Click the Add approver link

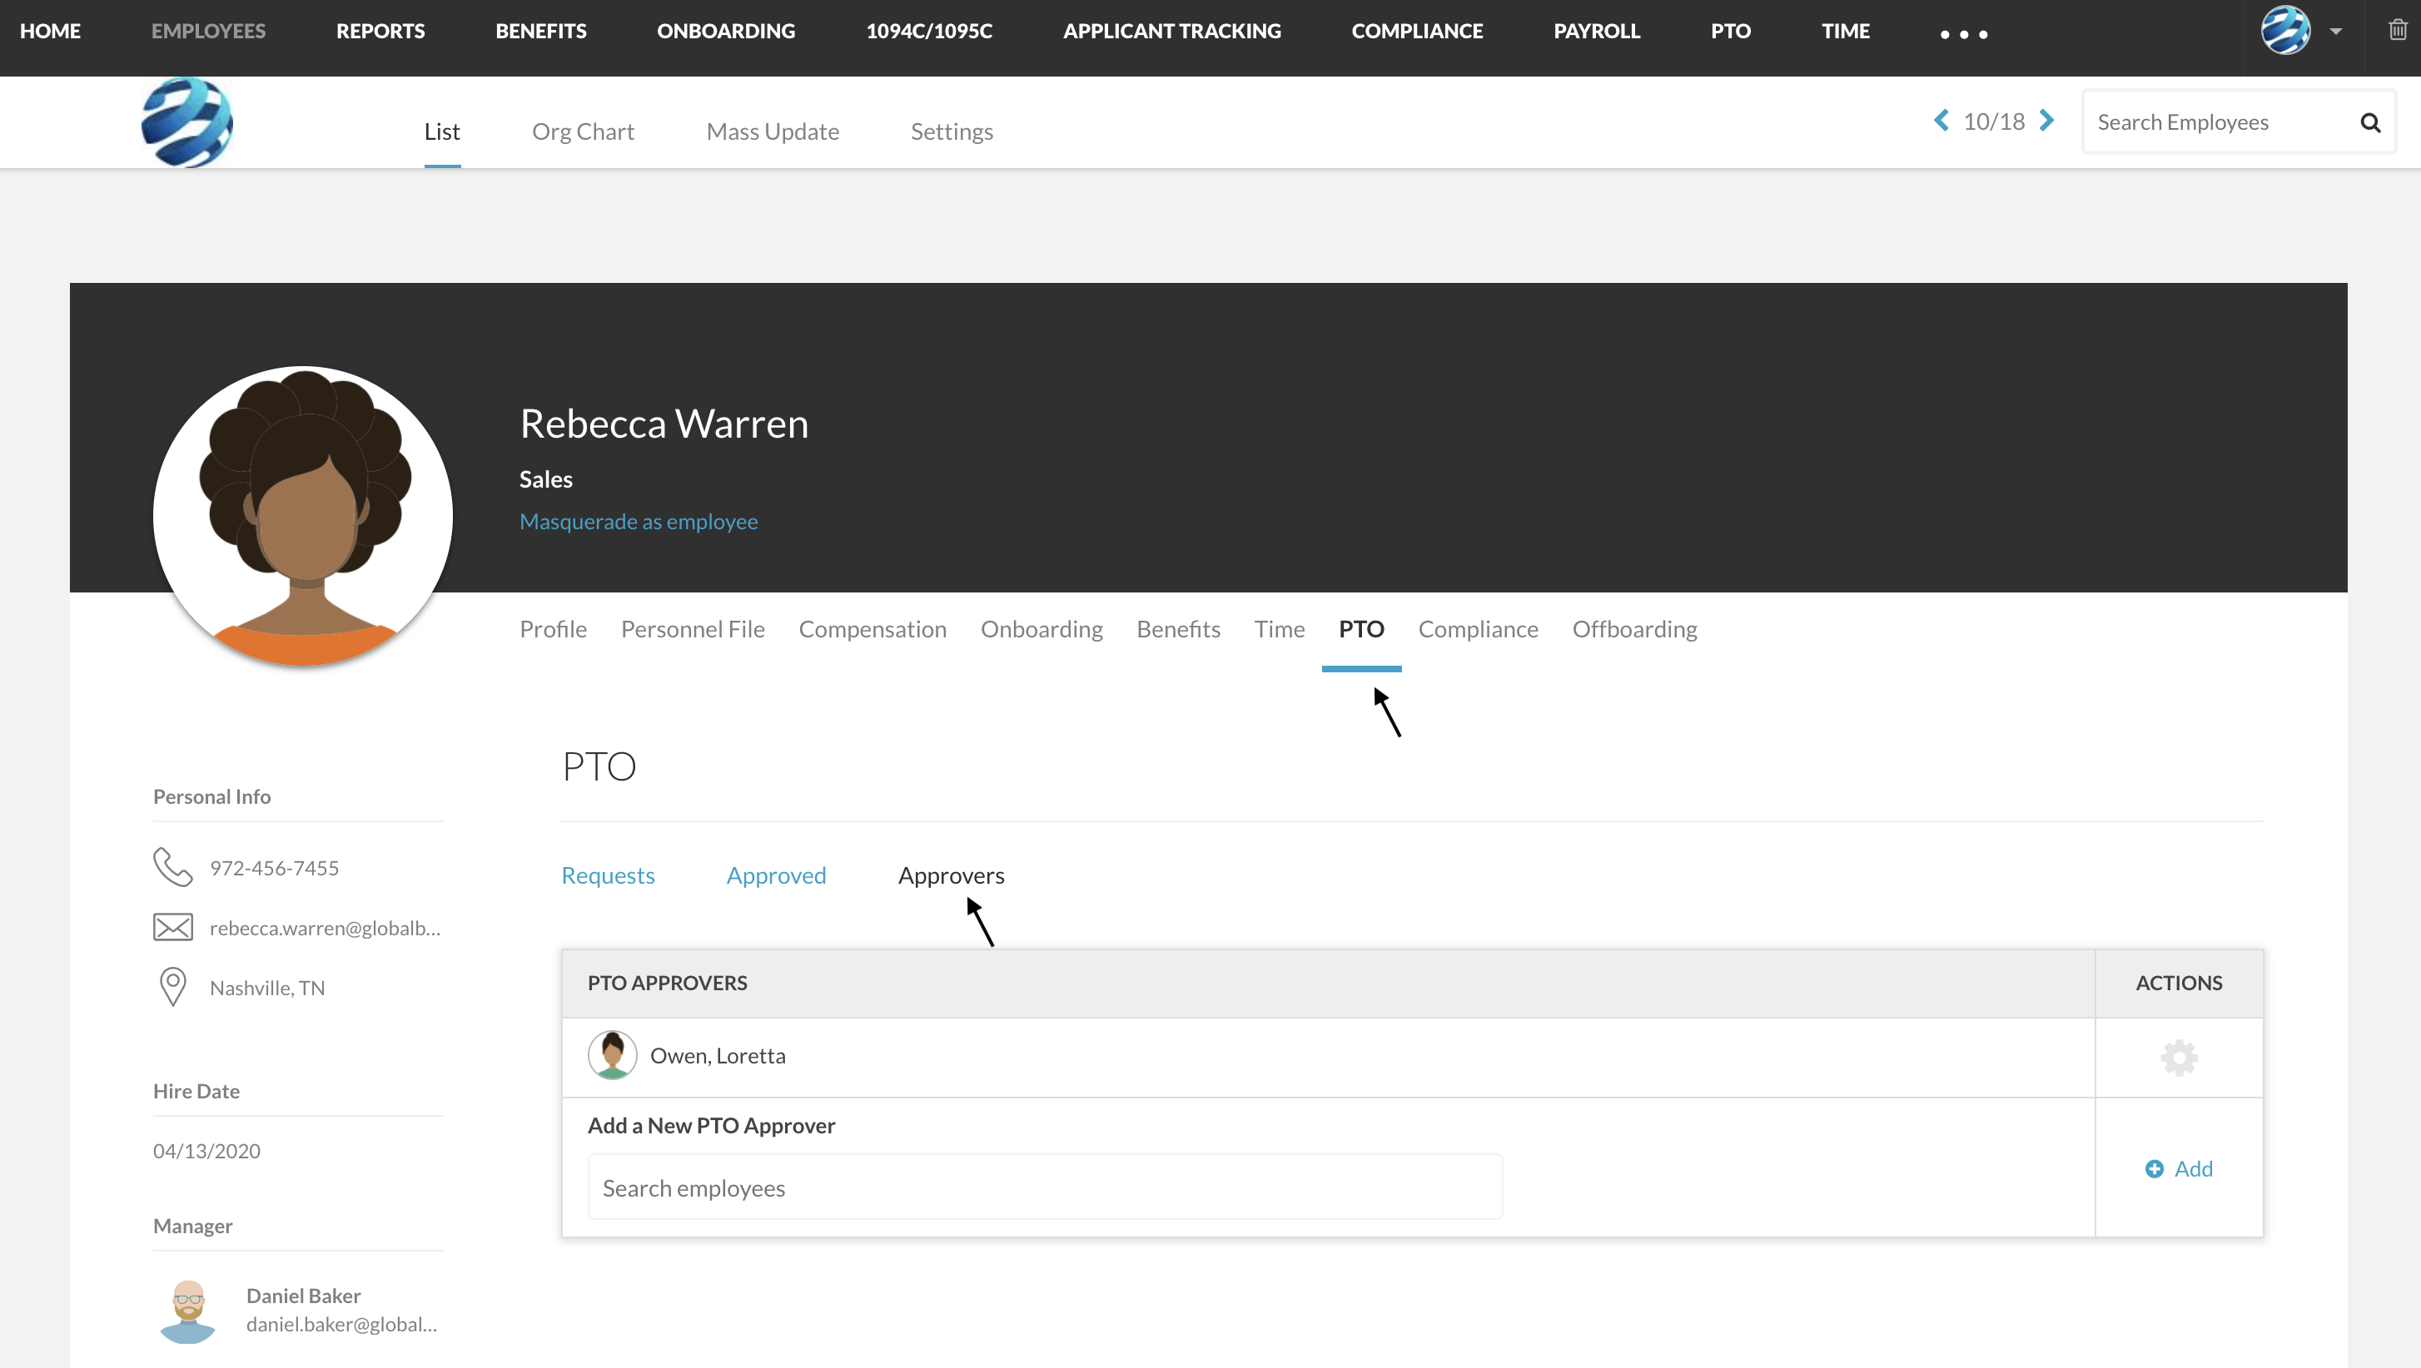coord(2194,1169)
